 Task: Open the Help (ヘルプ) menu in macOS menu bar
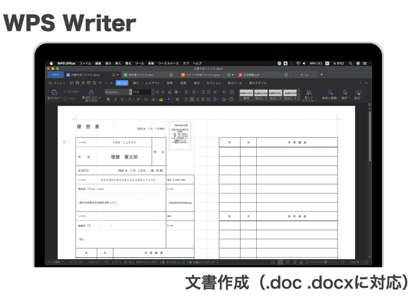[197, 63]
